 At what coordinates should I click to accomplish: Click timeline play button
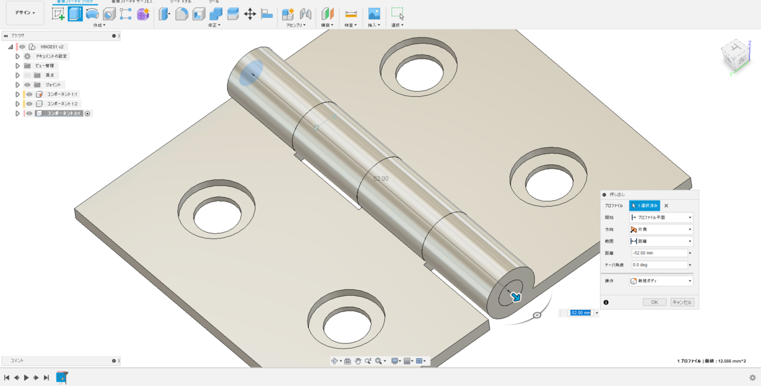click(x=26, y=378)
